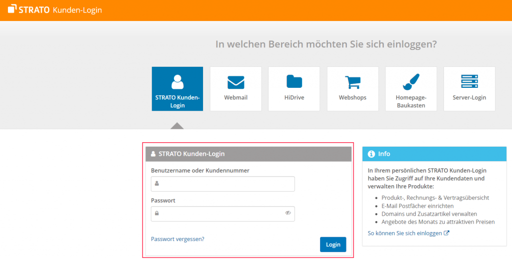The width and height of the screenshot is (512, 260).
Task: Open the So können Sie sich einloggen link
Action: tap(408, 233)
